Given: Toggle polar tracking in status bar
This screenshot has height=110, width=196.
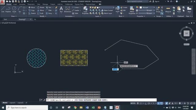Looking at the screenshot, I should pos(149,103).
